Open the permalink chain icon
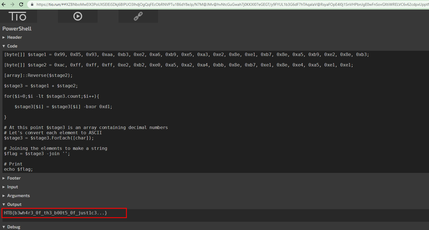Image resolution: width=429 pixels, height=230 pixels. 138,16
